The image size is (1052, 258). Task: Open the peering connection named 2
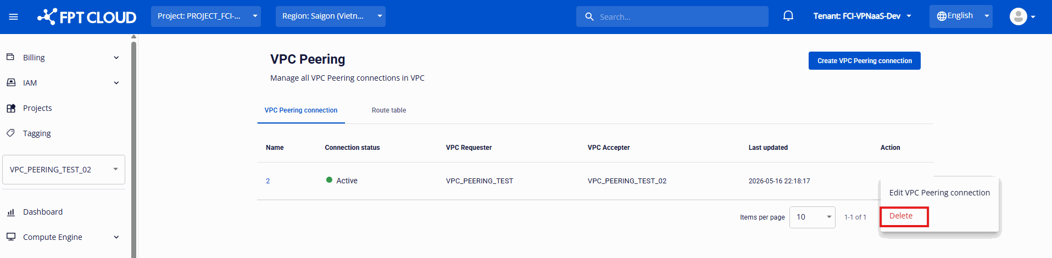(x=268, y=181)
